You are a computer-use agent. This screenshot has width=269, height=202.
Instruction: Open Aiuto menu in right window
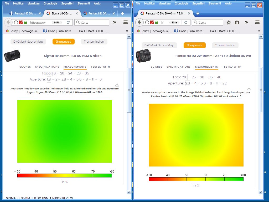pos(228,3)
